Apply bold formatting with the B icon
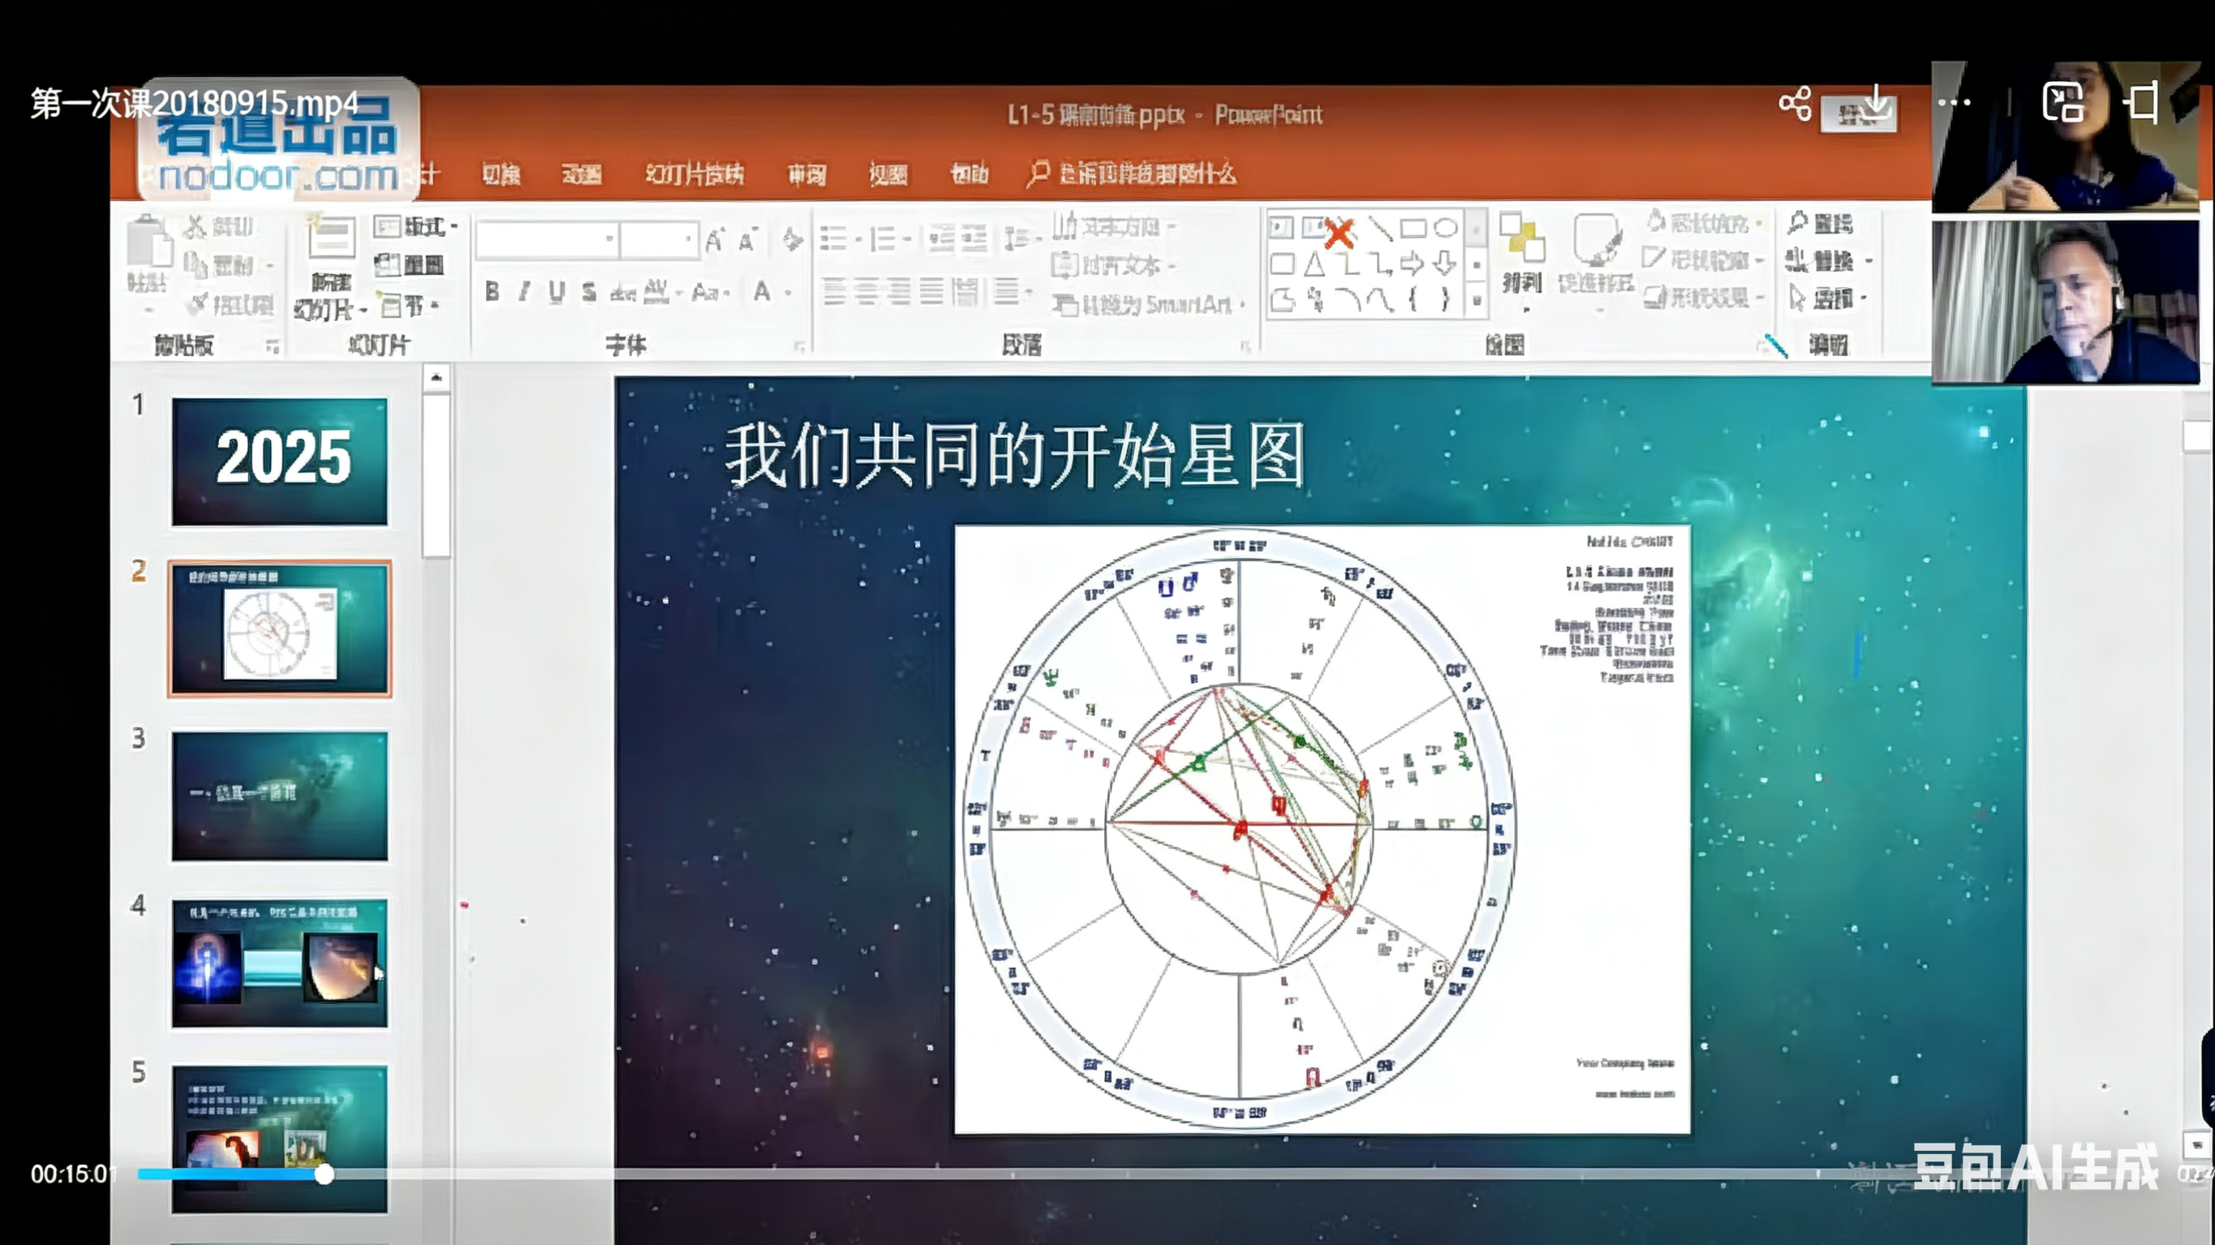The width and height of the screenshot is (2215, 1245). coord(492,290)
